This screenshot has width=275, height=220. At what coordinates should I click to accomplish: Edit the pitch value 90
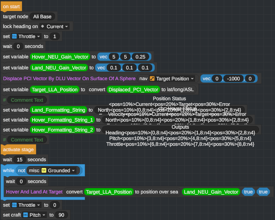pyautogui.click(x=61, y=215)
